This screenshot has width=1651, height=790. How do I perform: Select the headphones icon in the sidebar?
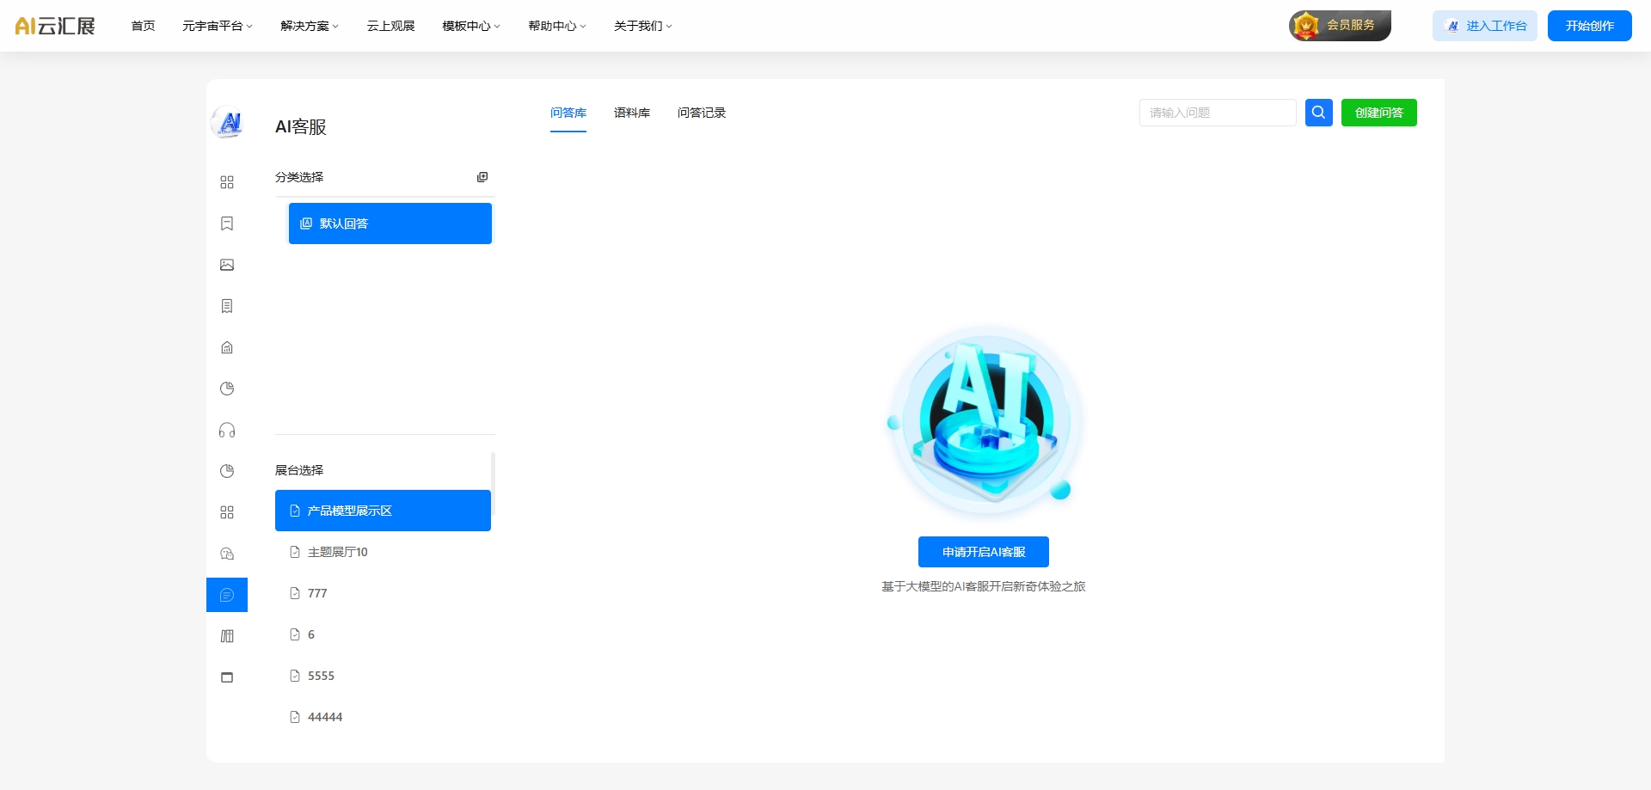227,430
